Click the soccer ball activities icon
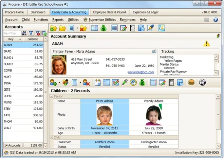224x158 pixels. [202, 82]
